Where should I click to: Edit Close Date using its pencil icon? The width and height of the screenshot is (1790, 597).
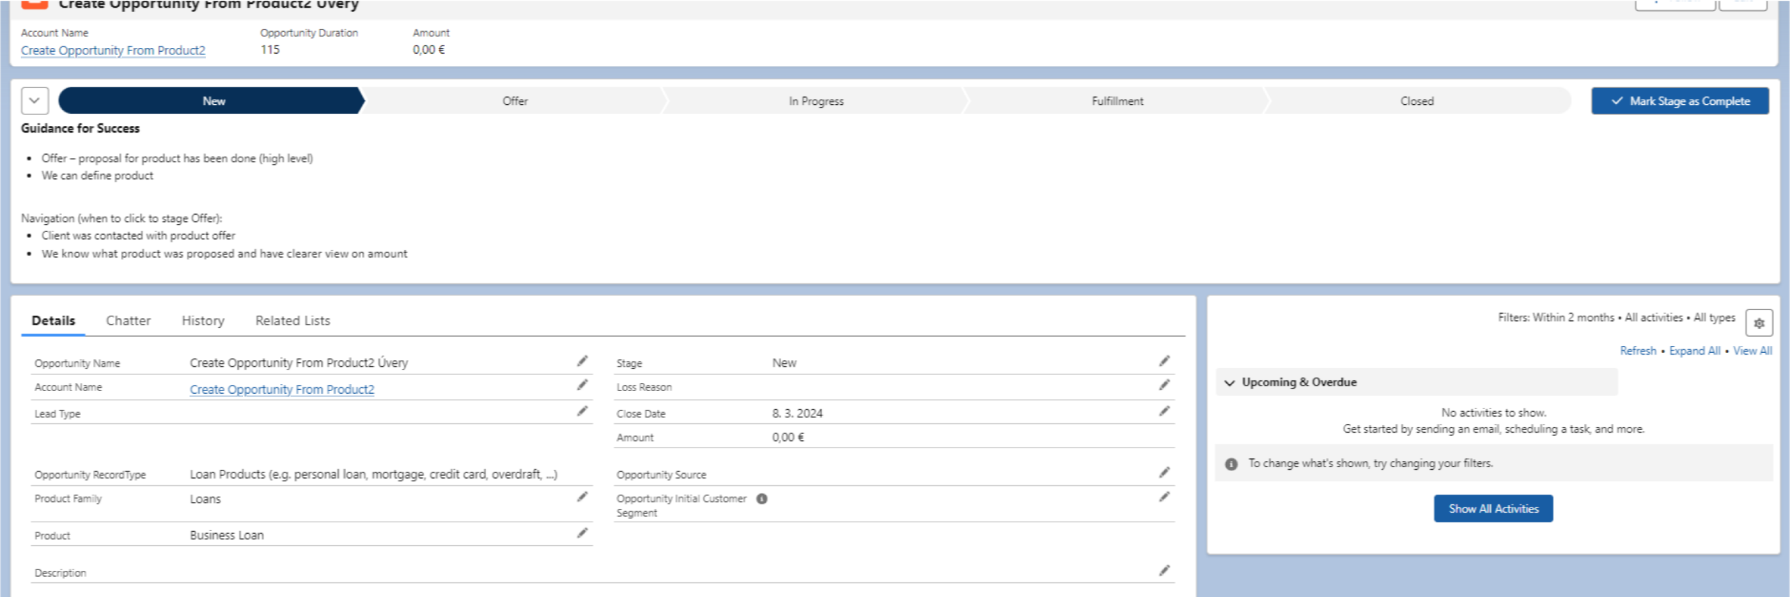[1164, 412]
